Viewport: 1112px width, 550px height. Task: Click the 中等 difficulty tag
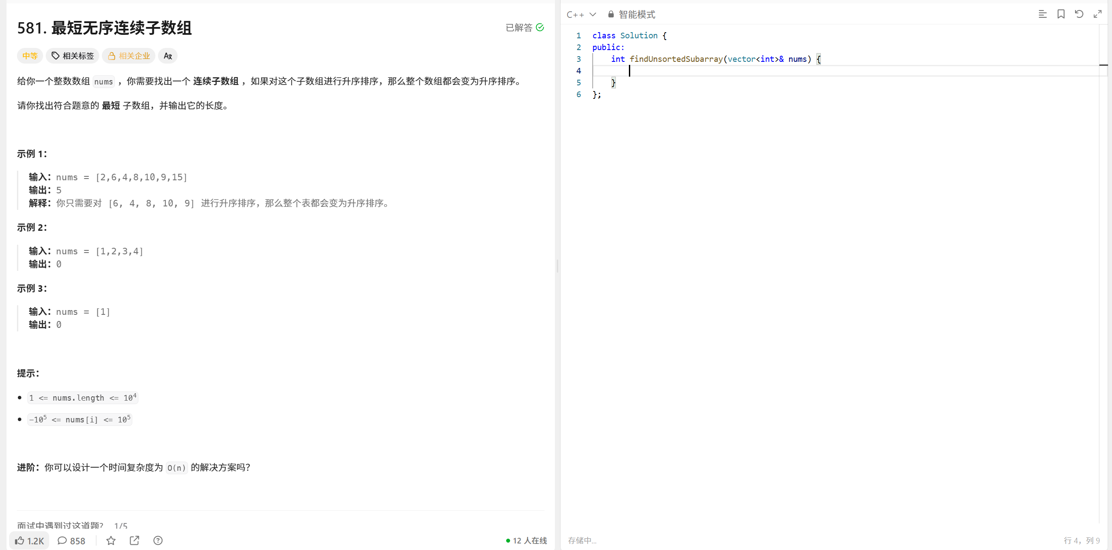(x=30, y=56)
